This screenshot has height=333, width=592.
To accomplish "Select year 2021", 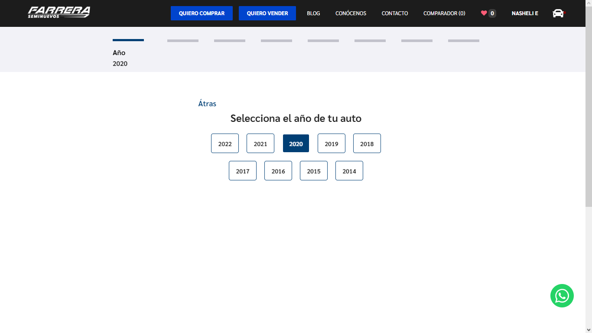I will coord(260,144).
